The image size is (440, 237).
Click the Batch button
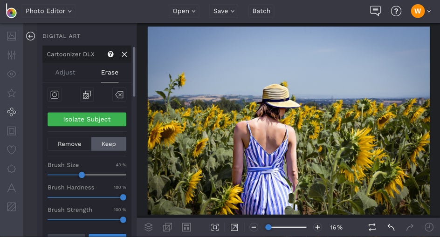tap(261, 11)
